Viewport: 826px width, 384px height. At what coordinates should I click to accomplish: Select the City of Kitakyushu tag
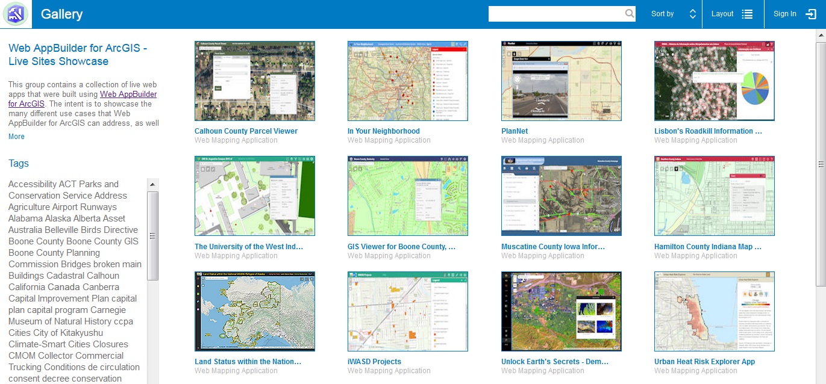click(68, 333)
